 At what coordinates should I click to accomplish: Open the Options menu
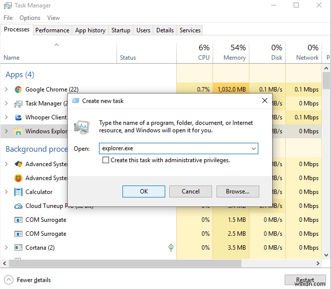click(30, 18)
